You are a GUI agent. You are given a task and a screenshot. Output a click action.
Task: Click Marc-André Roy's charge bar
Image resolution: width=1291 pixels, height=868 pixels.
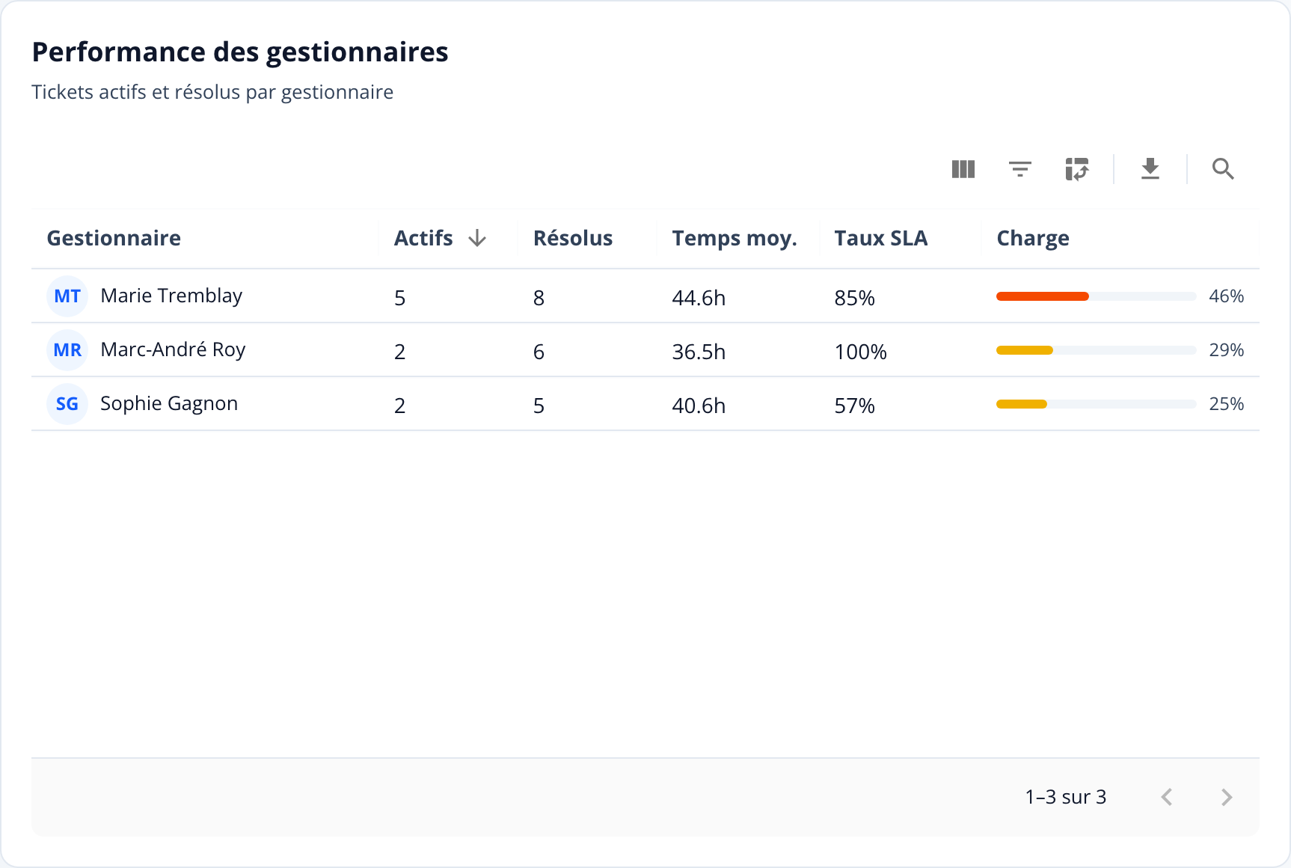[1025, 350]
